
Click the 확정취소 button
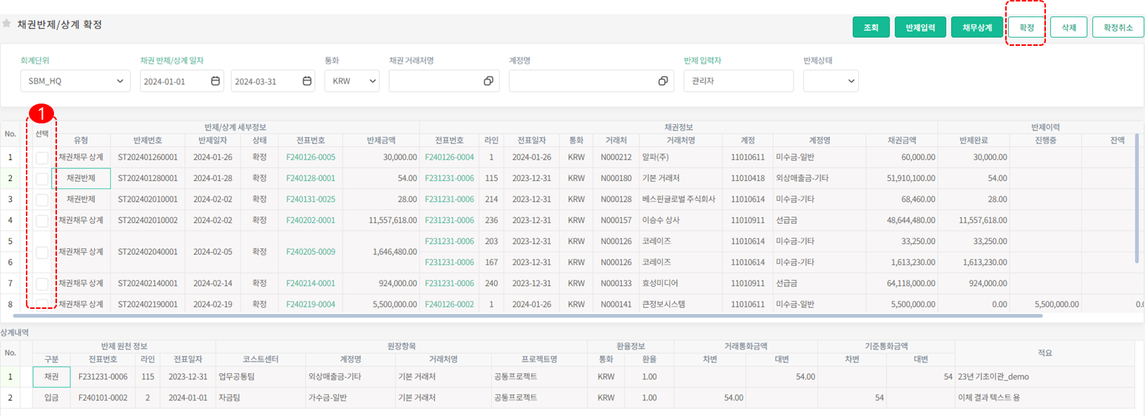(x=1117, y=27)
